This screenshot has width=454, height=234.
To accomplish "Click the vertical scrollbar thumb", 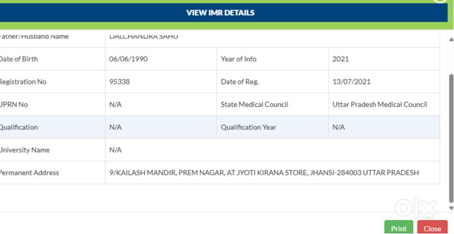I will coord(451,136).
